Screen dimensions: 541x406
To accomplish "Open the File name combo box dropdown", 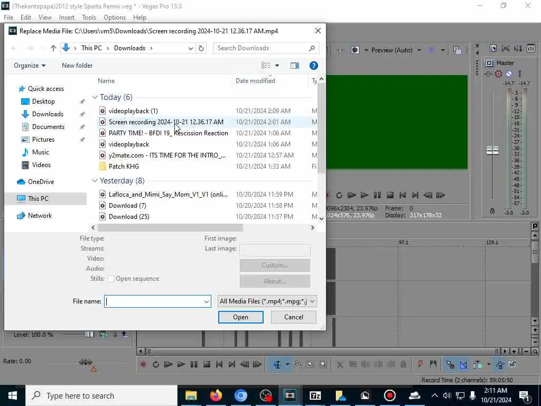I will [207, 301].
